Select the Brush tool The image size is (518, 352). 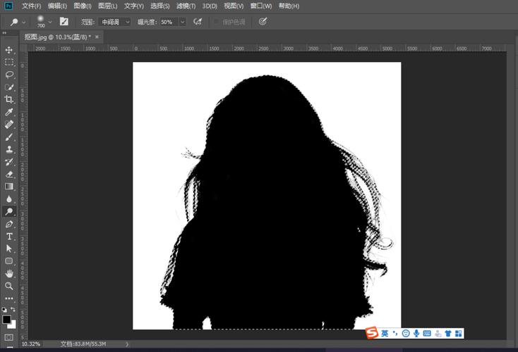click(x=9, y=137)
